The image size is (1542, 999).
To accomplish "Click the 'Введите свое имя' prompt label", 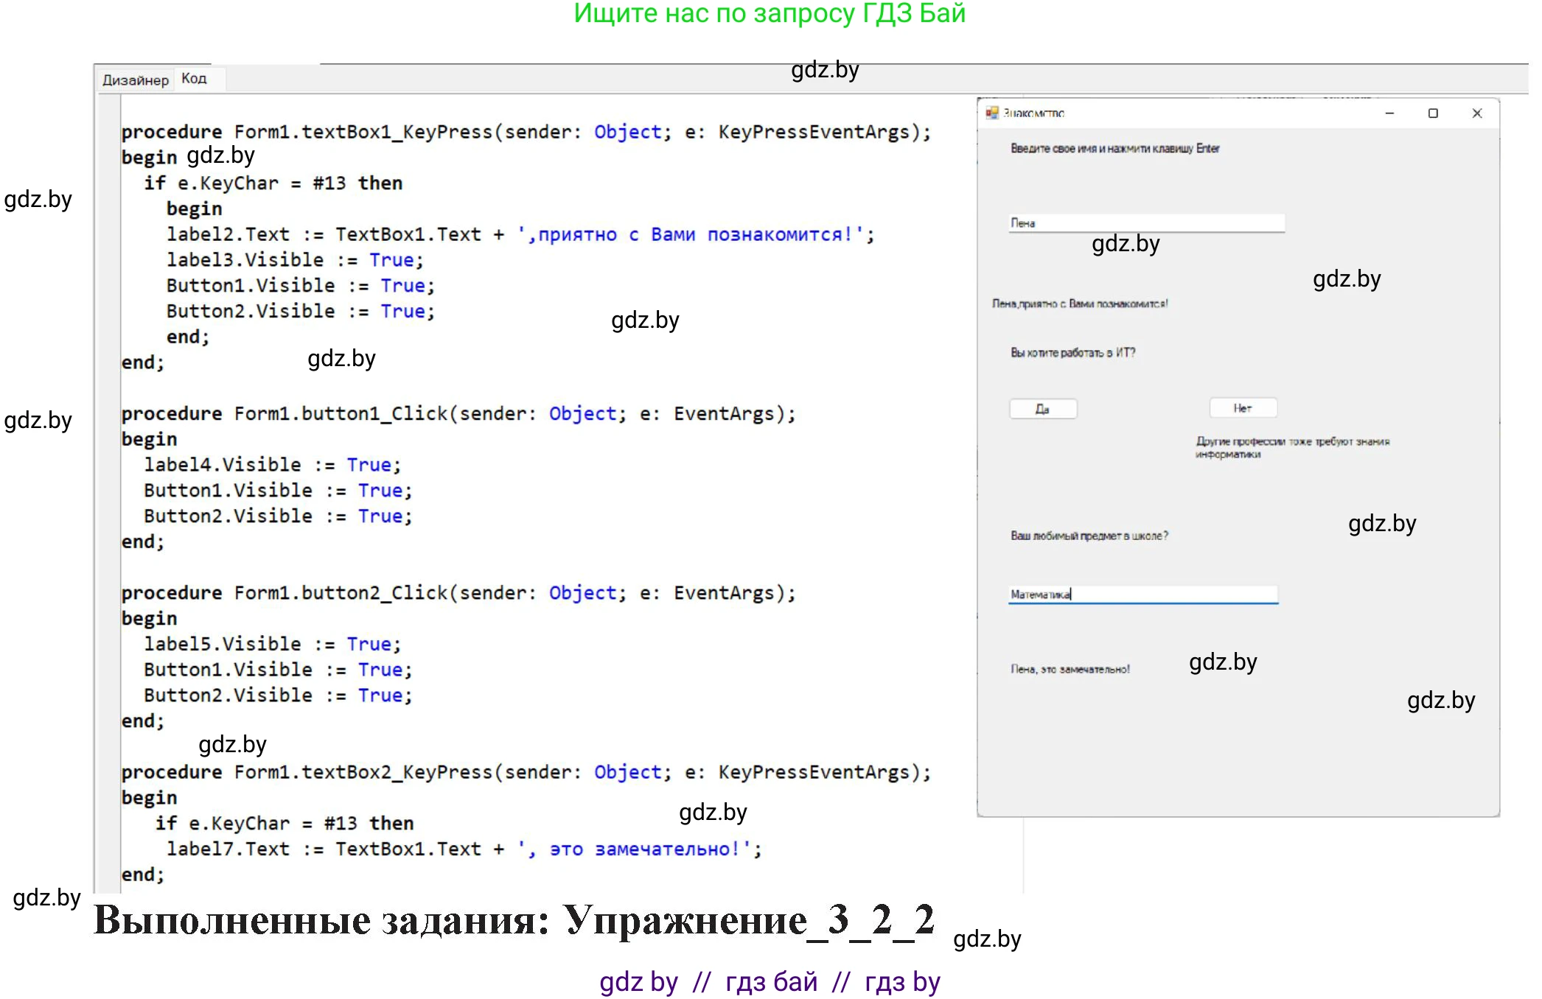I will (1114, 149).
